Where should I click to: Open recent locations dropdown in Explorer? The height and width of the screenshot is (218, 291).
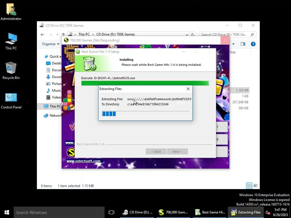click(x=57, y=34)
